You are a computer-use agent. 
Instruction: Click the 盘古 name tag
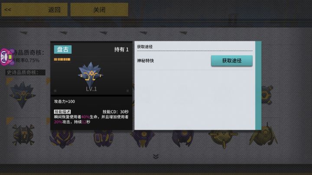pyautogui.click(x=63, y=49)
